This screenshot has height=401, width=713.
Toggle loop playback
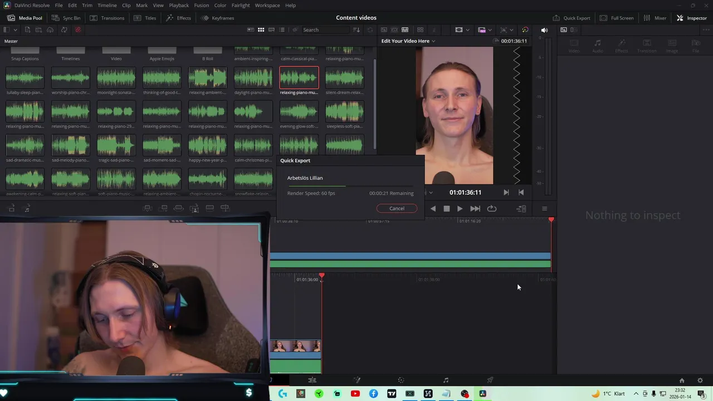(491, 208)
